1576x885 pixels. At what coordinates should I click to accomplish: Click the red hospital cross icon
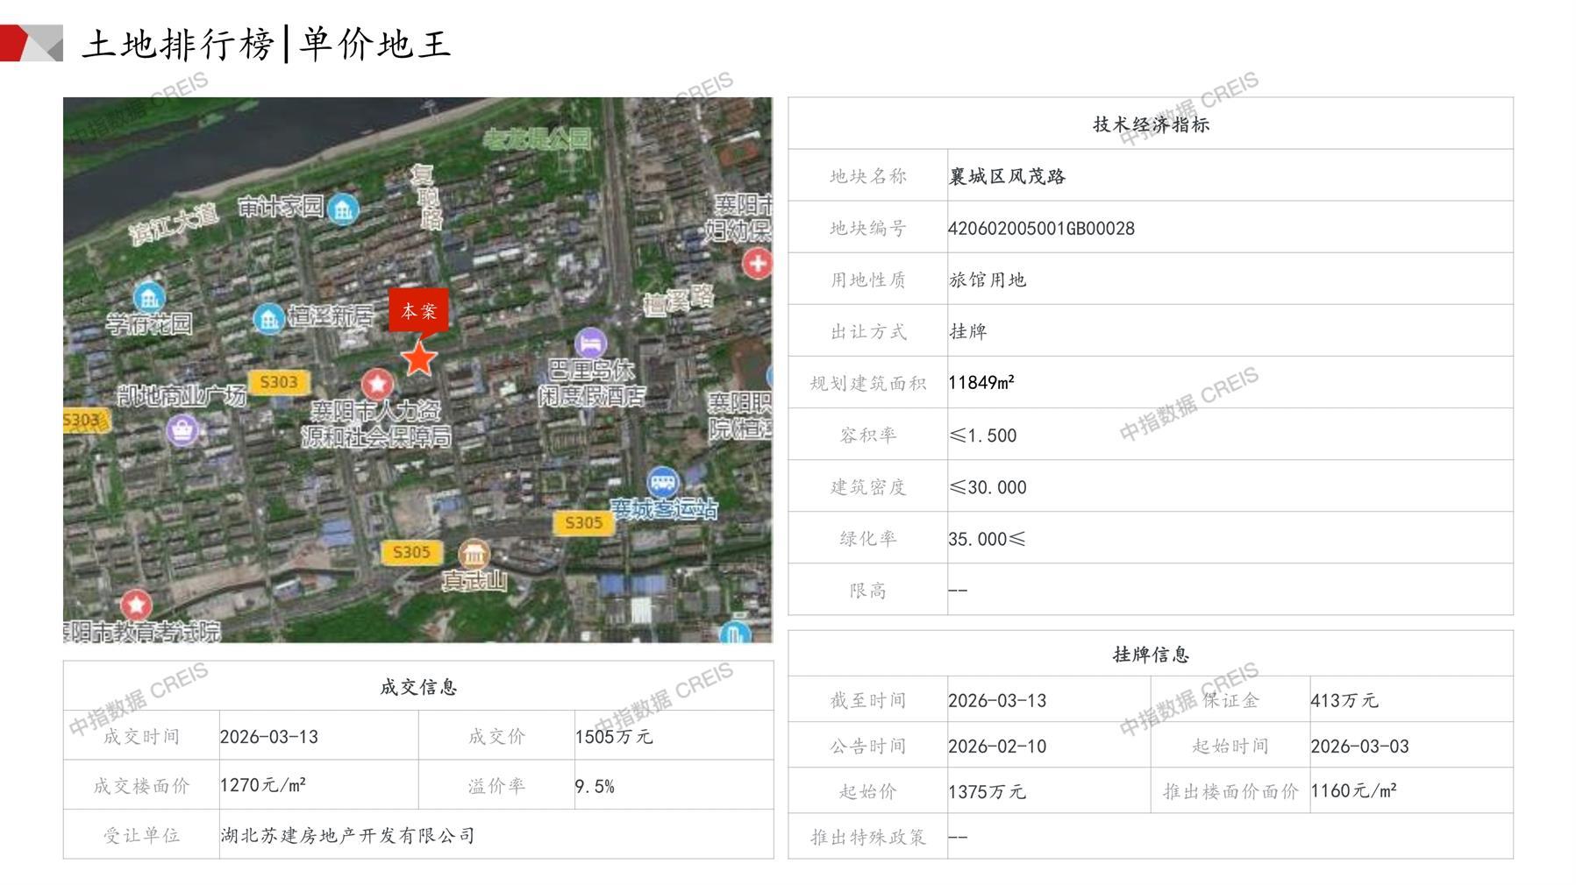(757, 262)
